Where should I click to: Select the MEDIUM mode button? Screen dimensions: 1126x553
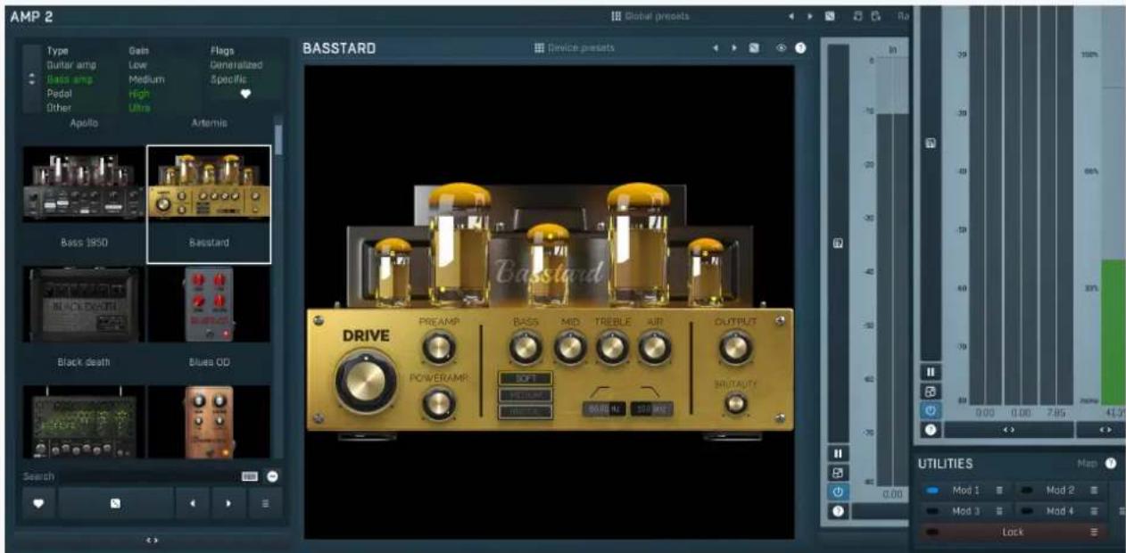526,395
